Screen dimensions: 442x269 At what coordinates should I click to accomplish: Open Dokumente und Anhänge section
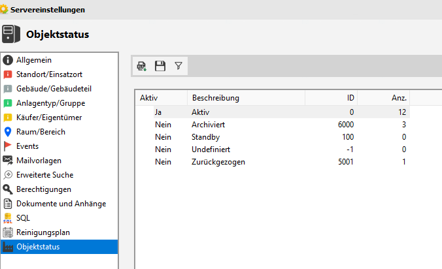61,204
